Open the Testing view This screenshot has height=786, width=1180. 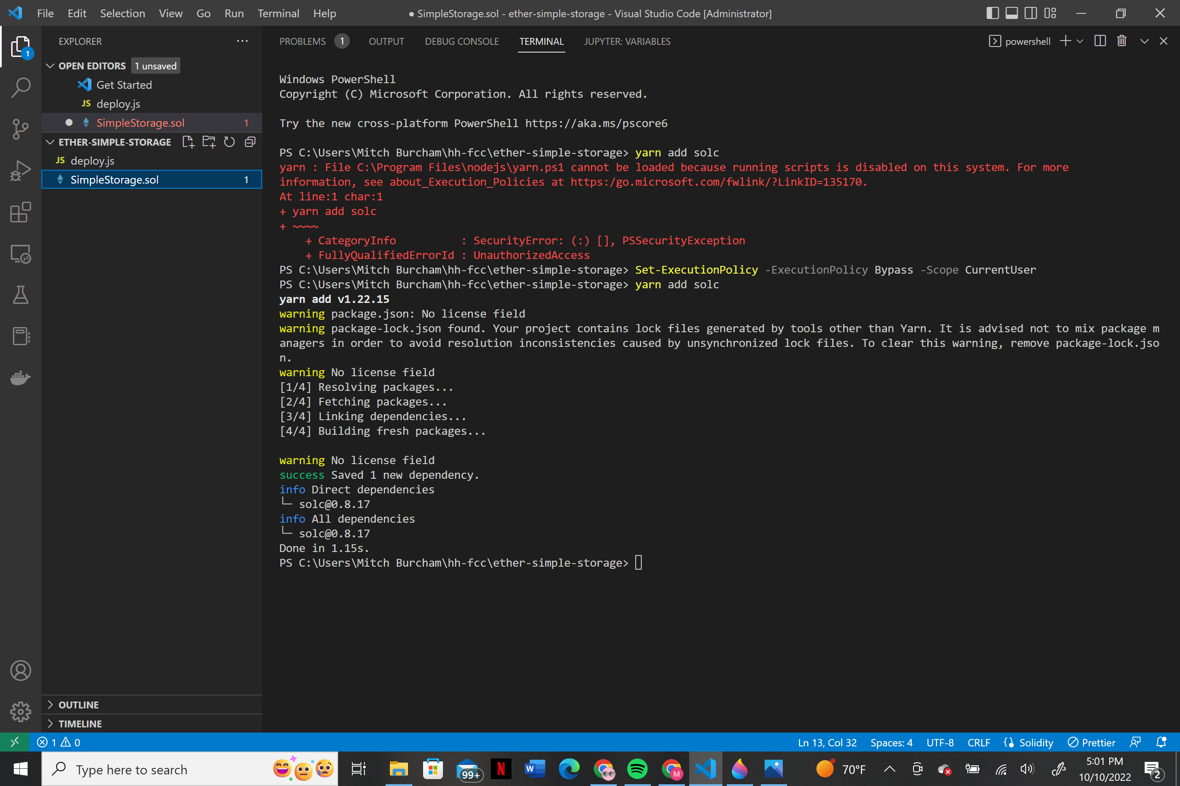(x=21, y=295)
